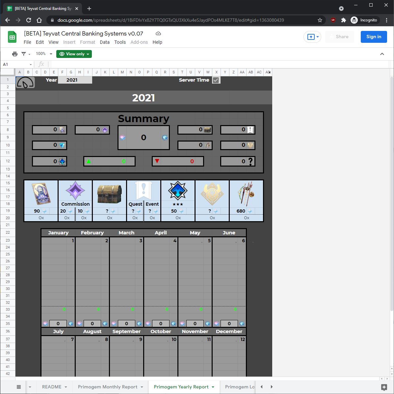
Task: Click the print icon
Action: click(x=15, y=54)
